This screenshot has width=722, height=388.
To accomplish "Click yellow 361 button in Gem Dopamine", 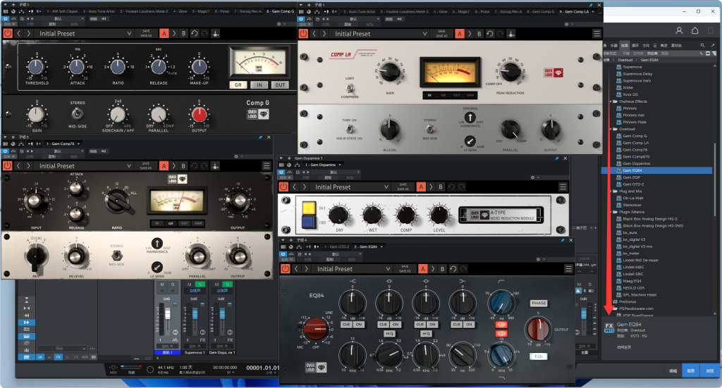I will [x=309, y=208].
